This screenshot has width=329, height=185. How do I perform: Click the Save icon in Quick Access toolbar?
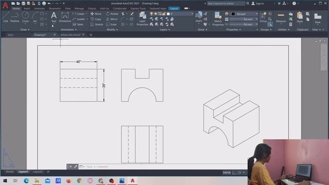[x=23, y=4]
